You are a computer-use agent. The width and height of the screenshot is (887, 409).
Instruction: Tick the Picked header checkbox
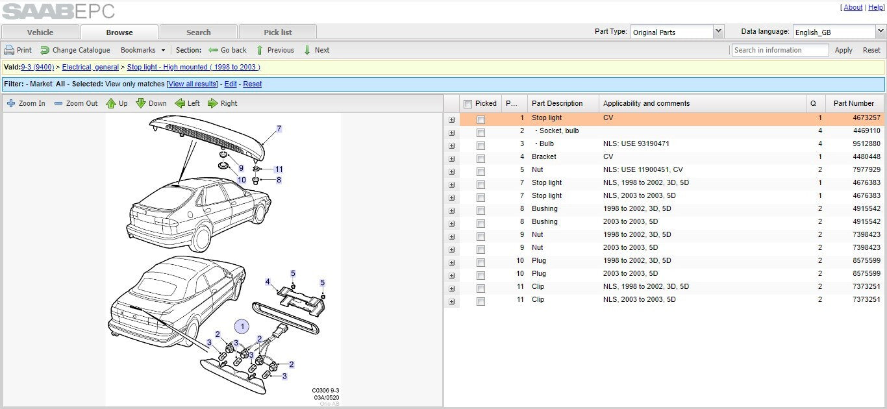pos(468,104)
